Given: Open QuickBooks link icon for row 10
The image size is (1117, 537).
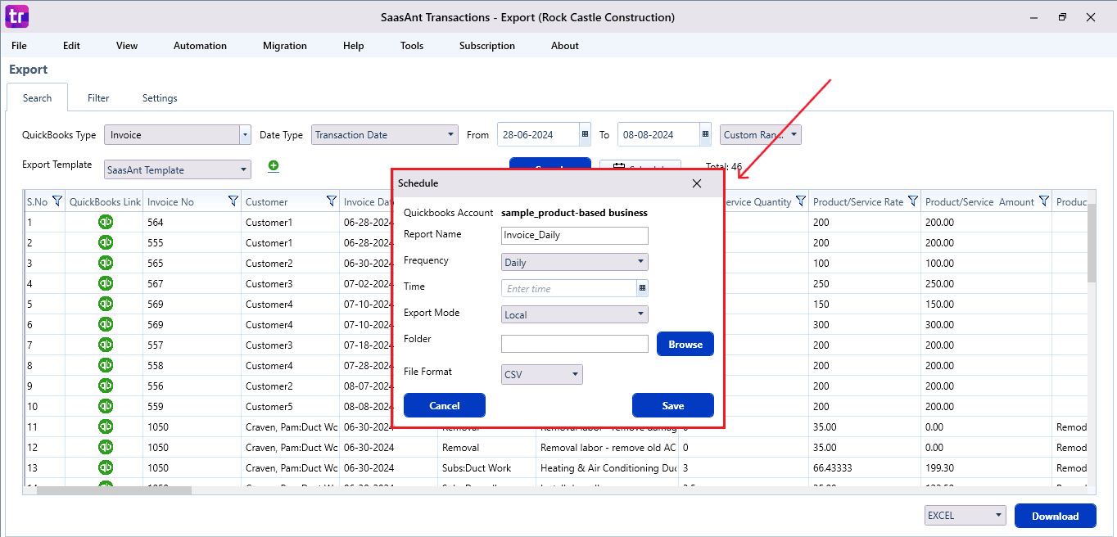Looking at the screenshot, I should click(106, 406).
